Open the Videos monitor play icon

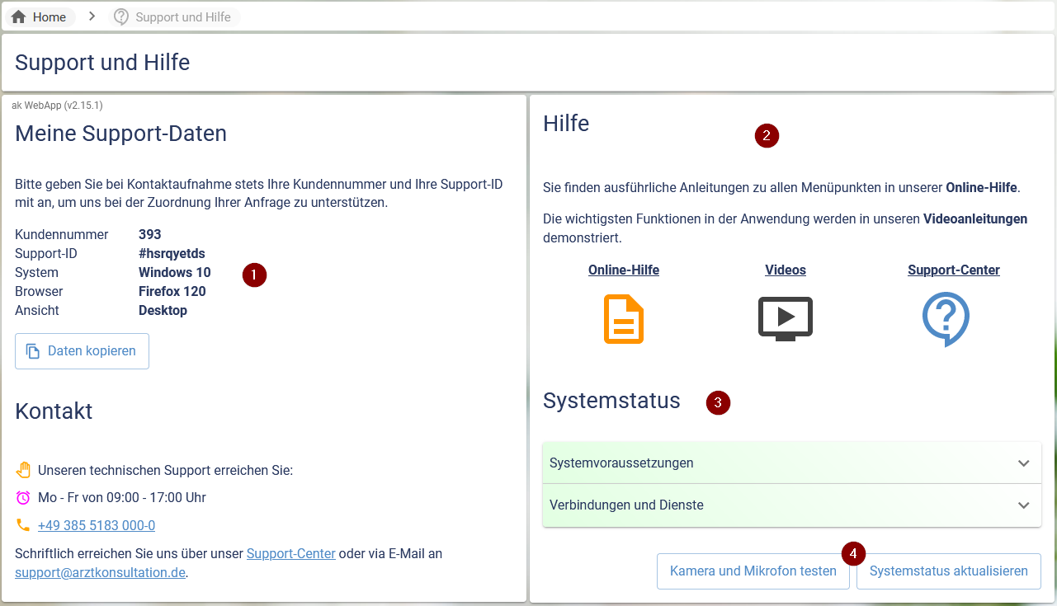785,318
